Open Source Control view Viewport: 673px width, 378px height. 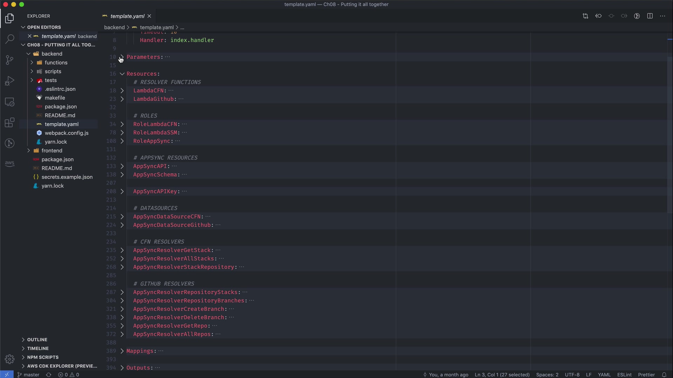(x=9, y=60)
